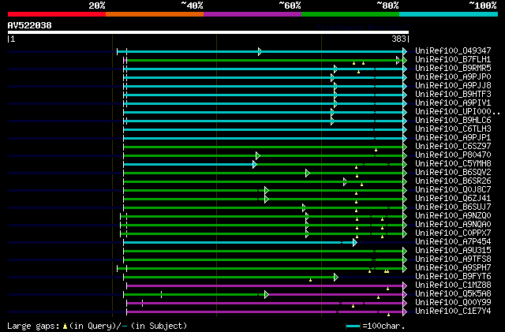Click the purple ~60% identity legend segment

(x=252, y=14)
